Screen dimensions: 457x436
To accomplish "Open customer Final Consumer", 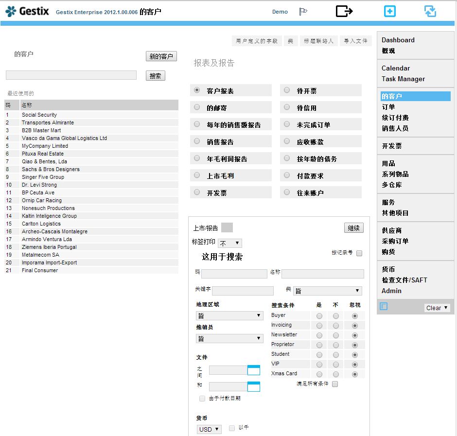I will tap(40, 270).
